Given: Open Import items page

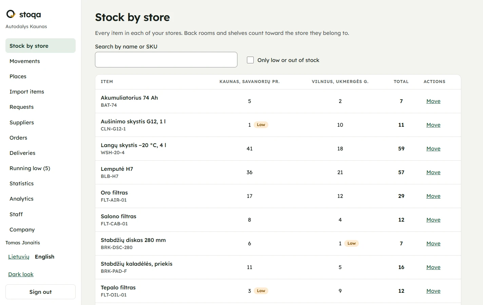Looking at the screenshot, I should (x=40, y=91).
